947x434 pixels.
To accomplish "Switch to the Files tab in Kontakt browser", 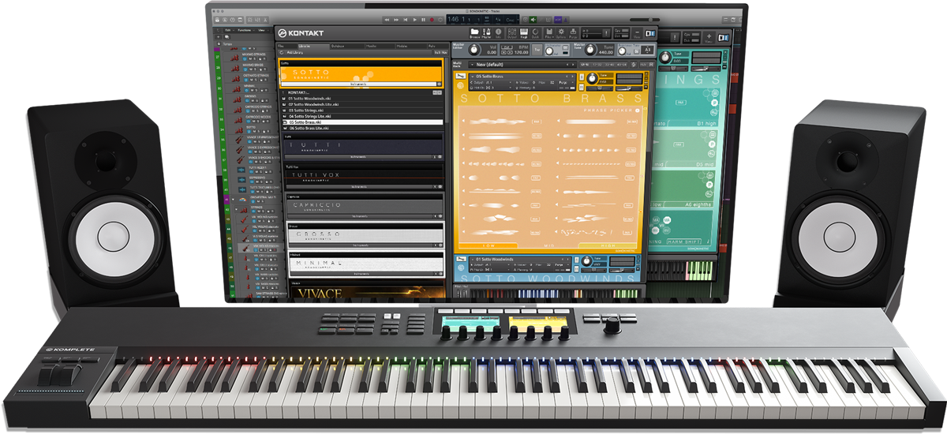I will click(286, 46).
